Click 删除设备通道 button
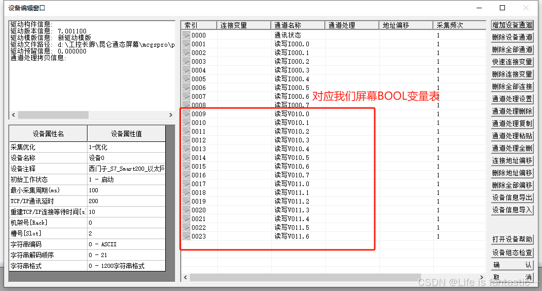The image size is (542, 291). click(512, 38)
